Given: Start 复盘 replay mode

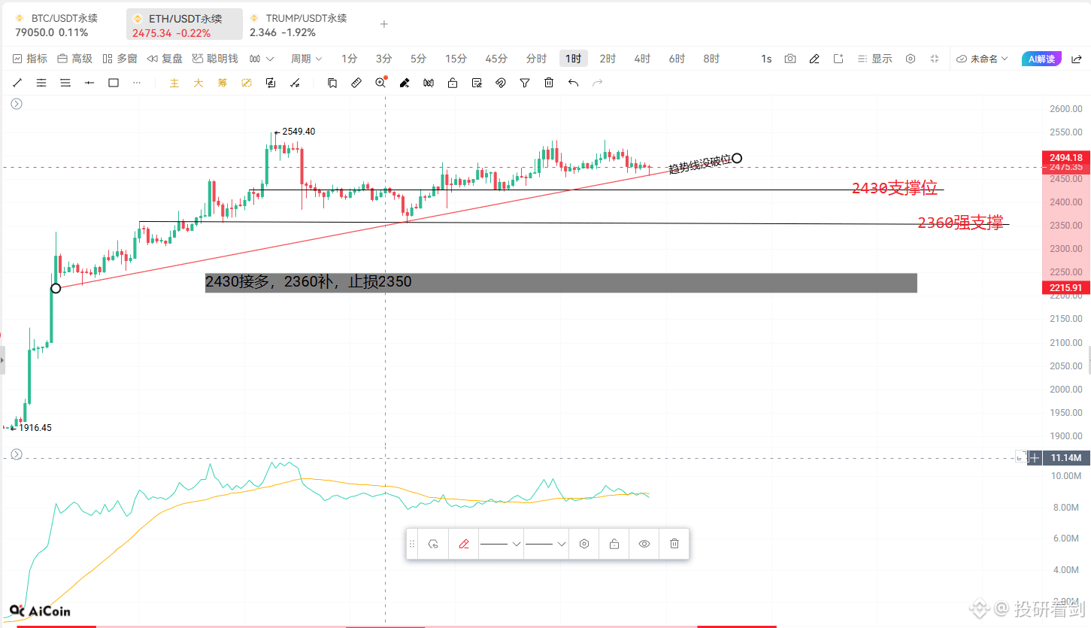Looking at the screenshot, I should (165, 59).
